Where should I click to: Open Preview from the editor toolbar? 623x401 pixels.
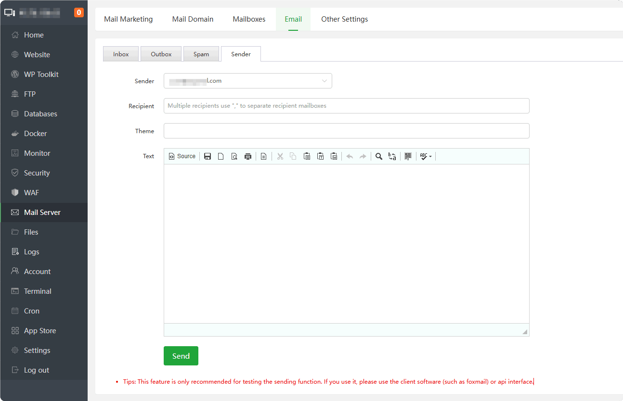point(234,156)
